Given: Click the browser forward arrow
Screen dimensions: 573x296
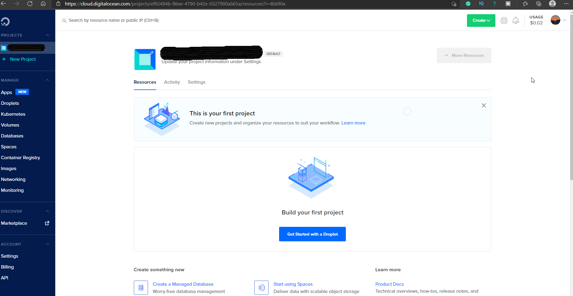Looking at the screenshot, I should point(17,4).
